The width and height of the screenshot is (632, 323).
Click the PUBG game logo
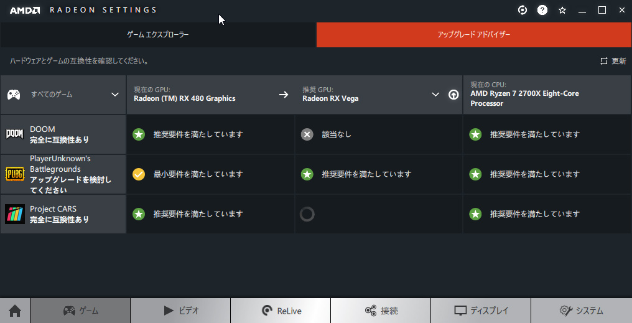tap(15, 174)
